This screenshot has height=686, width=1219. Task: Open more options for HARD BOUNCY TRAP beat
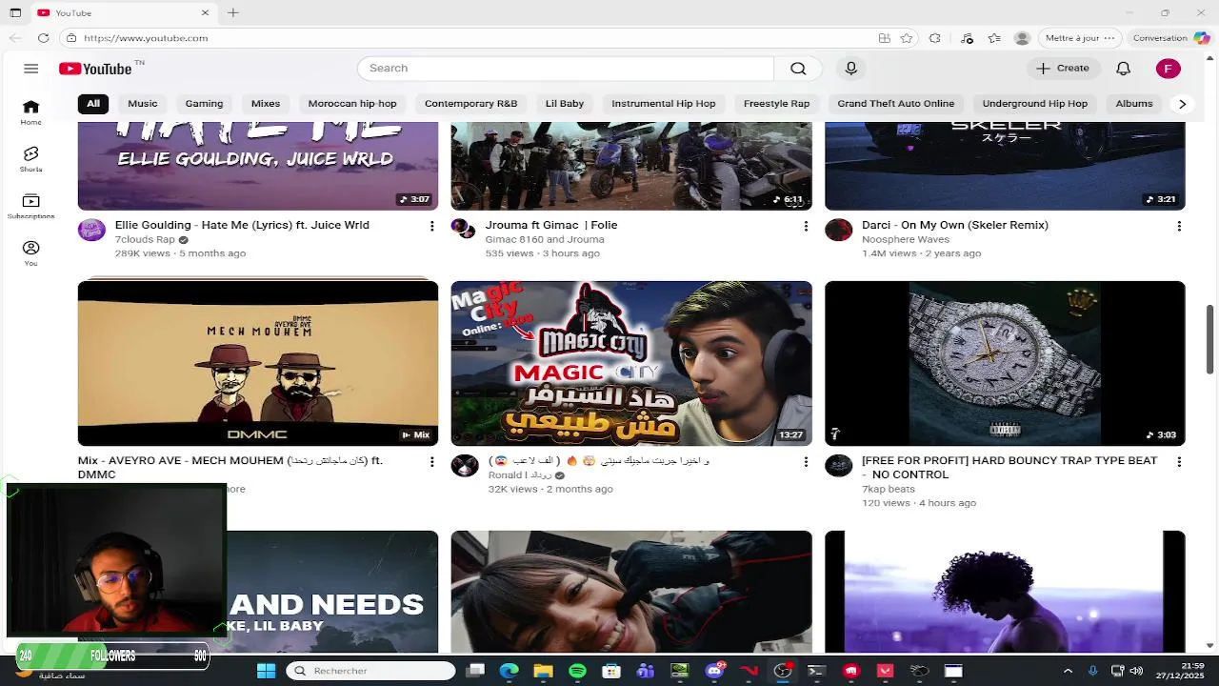tap(1179, 461)
